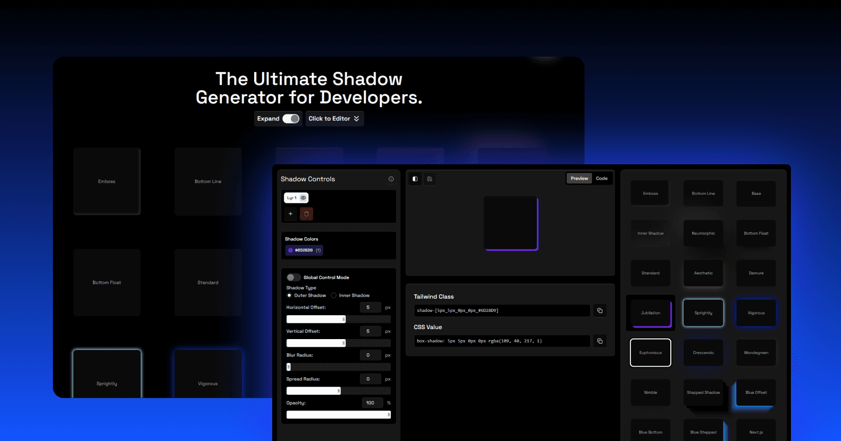Image resolution: width=841 pixels, height=441 pixels.
Task: Switch to the Code tab
Action: [x=602, y=178]
